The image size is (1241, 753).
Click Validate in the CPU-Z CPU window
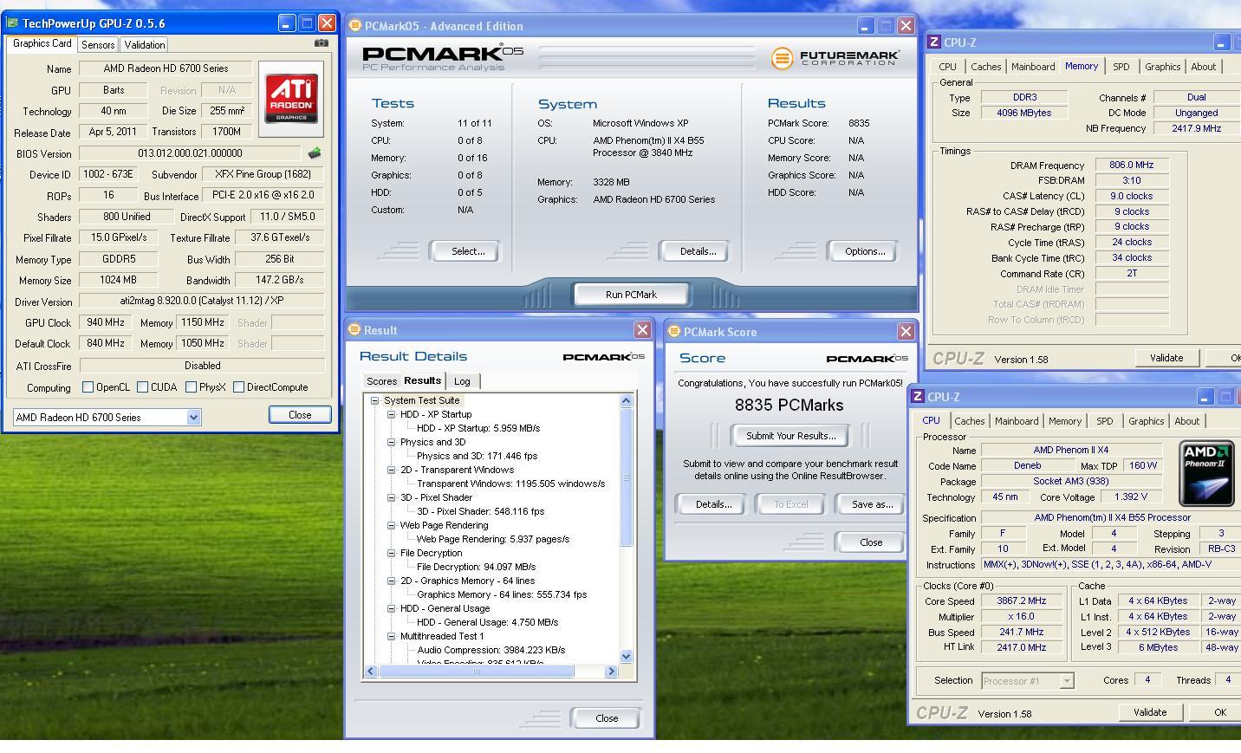coord(1149,712)
